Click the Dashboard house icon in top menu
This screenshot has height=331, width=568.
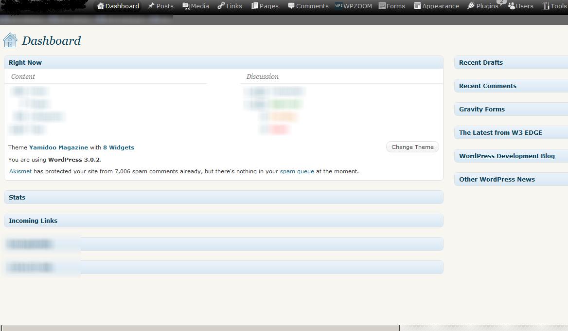tap(101, 6)
